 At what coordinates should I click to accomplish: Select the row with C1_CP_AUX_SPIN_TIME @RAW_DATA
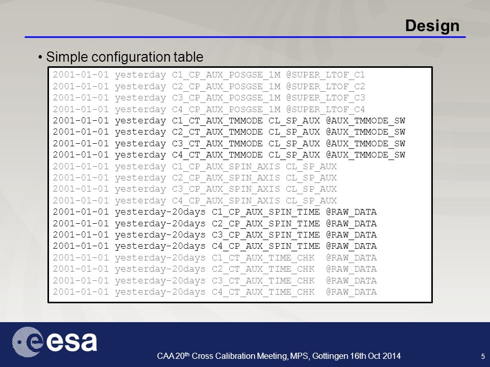click(x=215, y=212)
